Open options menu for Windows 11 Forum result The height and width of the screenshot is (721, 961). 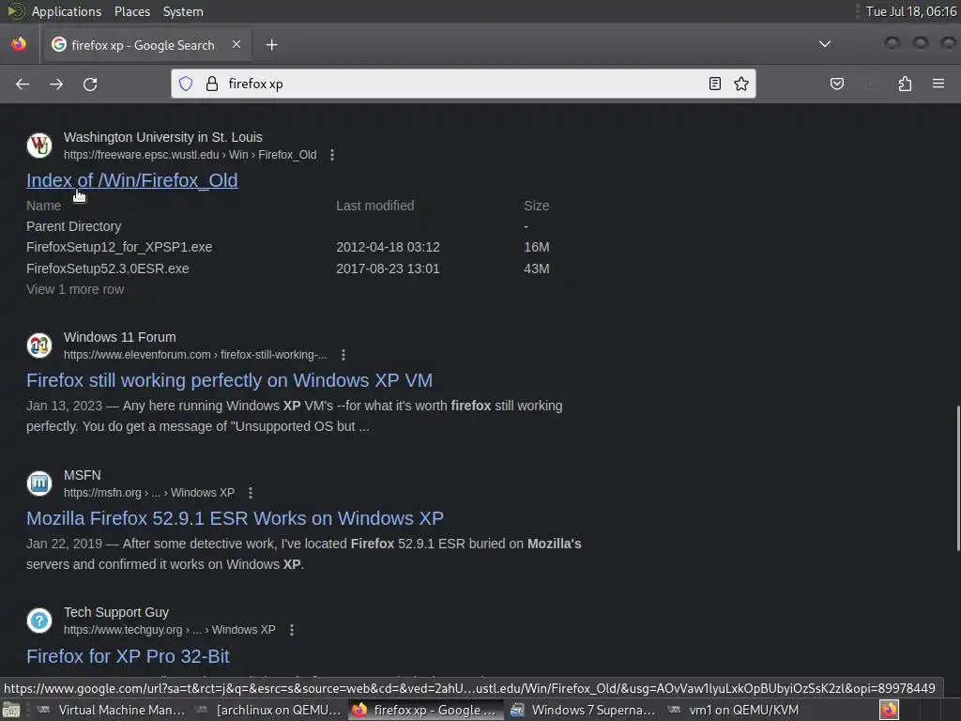point(343,355)
